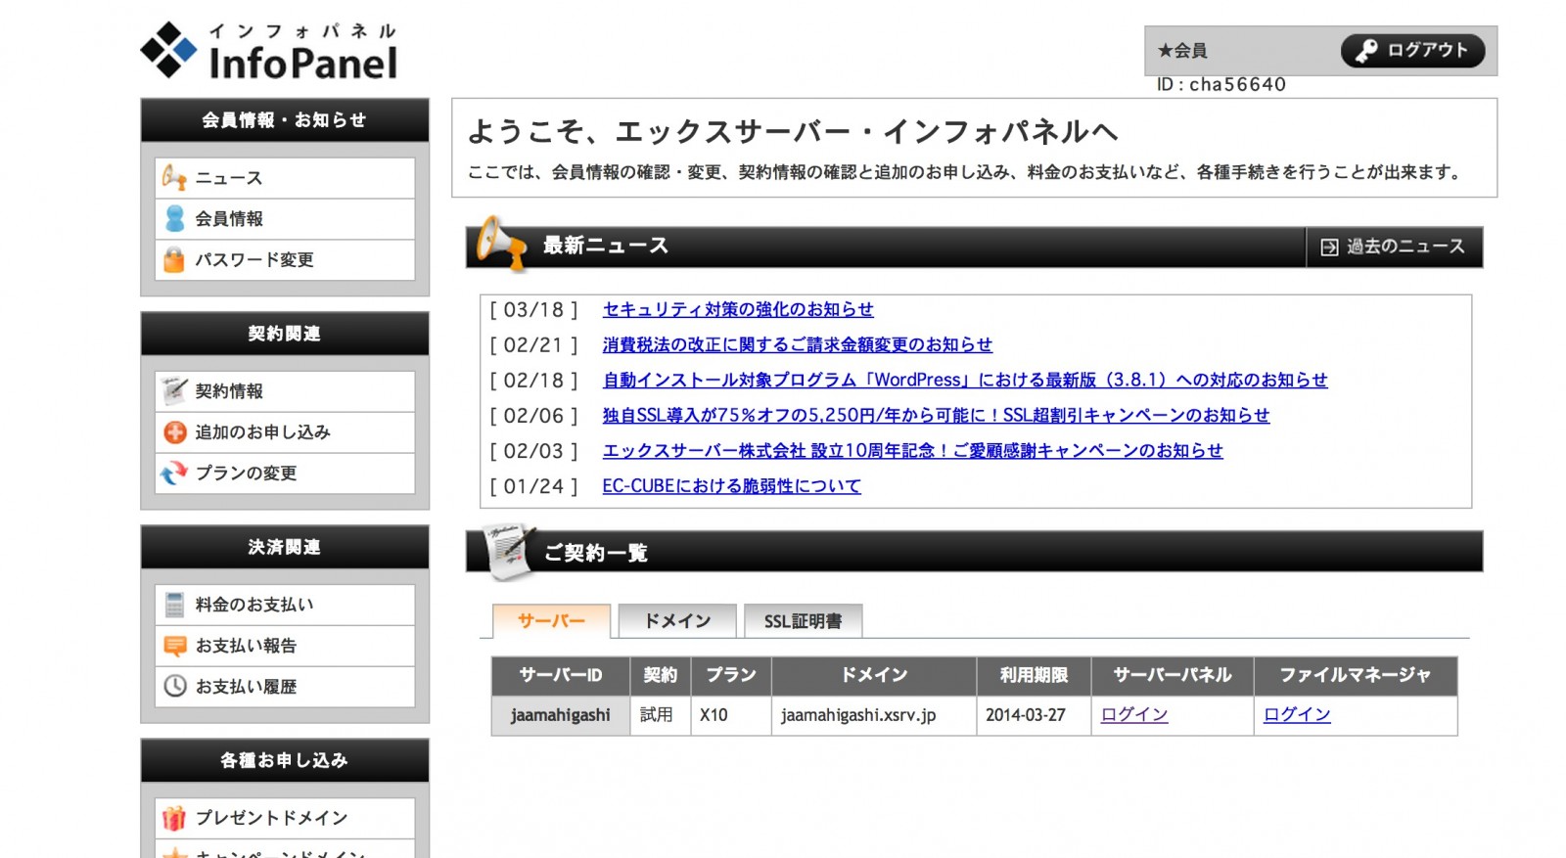1566x858 pixels.
Task: Click the 試用 contract cell
Action: coord(661,715)
